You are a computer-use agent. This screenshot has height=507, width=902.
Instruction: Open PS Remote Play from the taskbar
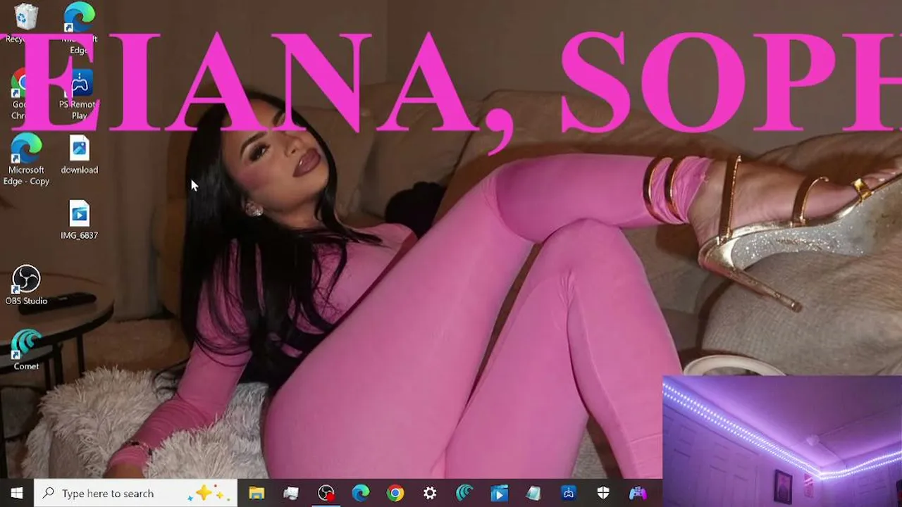[x=569, y=494]
